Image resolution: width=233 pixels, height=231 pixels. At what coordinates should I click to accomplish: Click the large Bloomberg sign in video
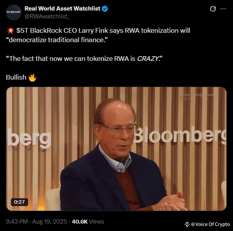click(180, 135)
